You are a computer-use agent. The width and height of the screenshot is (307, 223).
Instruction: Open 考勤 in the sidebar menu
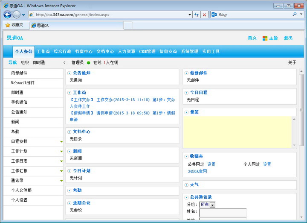[33, 132]
